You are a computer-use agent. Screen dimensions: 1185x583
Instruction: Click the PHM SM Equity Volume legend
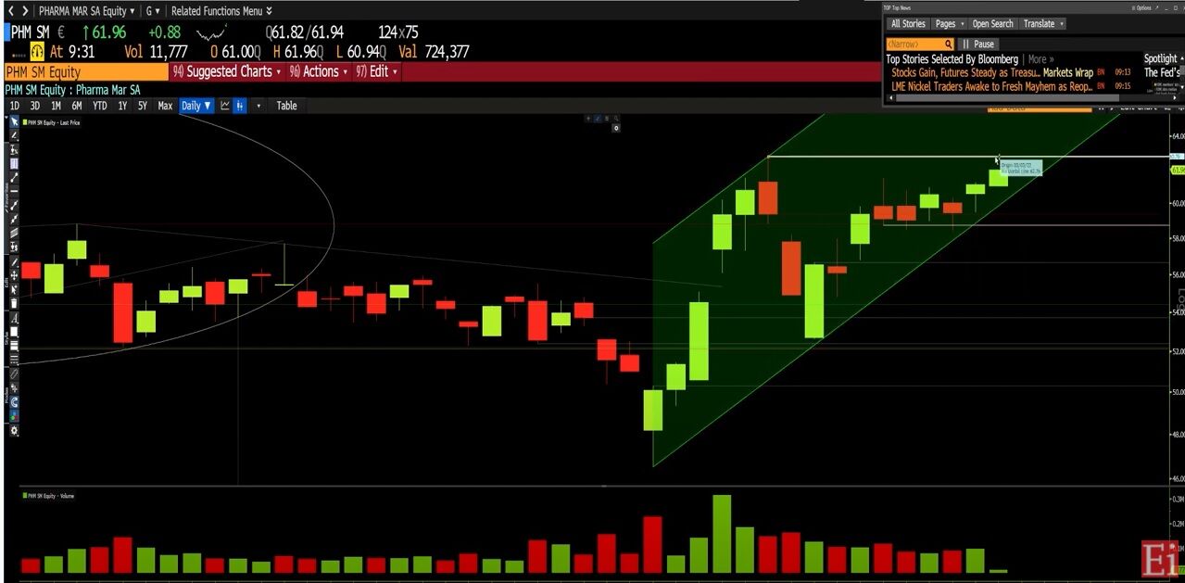click(48, 496)
